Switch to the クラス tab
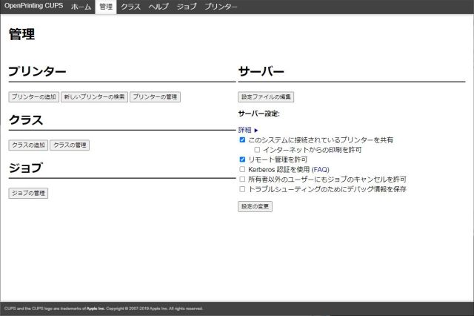 click(131, 7)
